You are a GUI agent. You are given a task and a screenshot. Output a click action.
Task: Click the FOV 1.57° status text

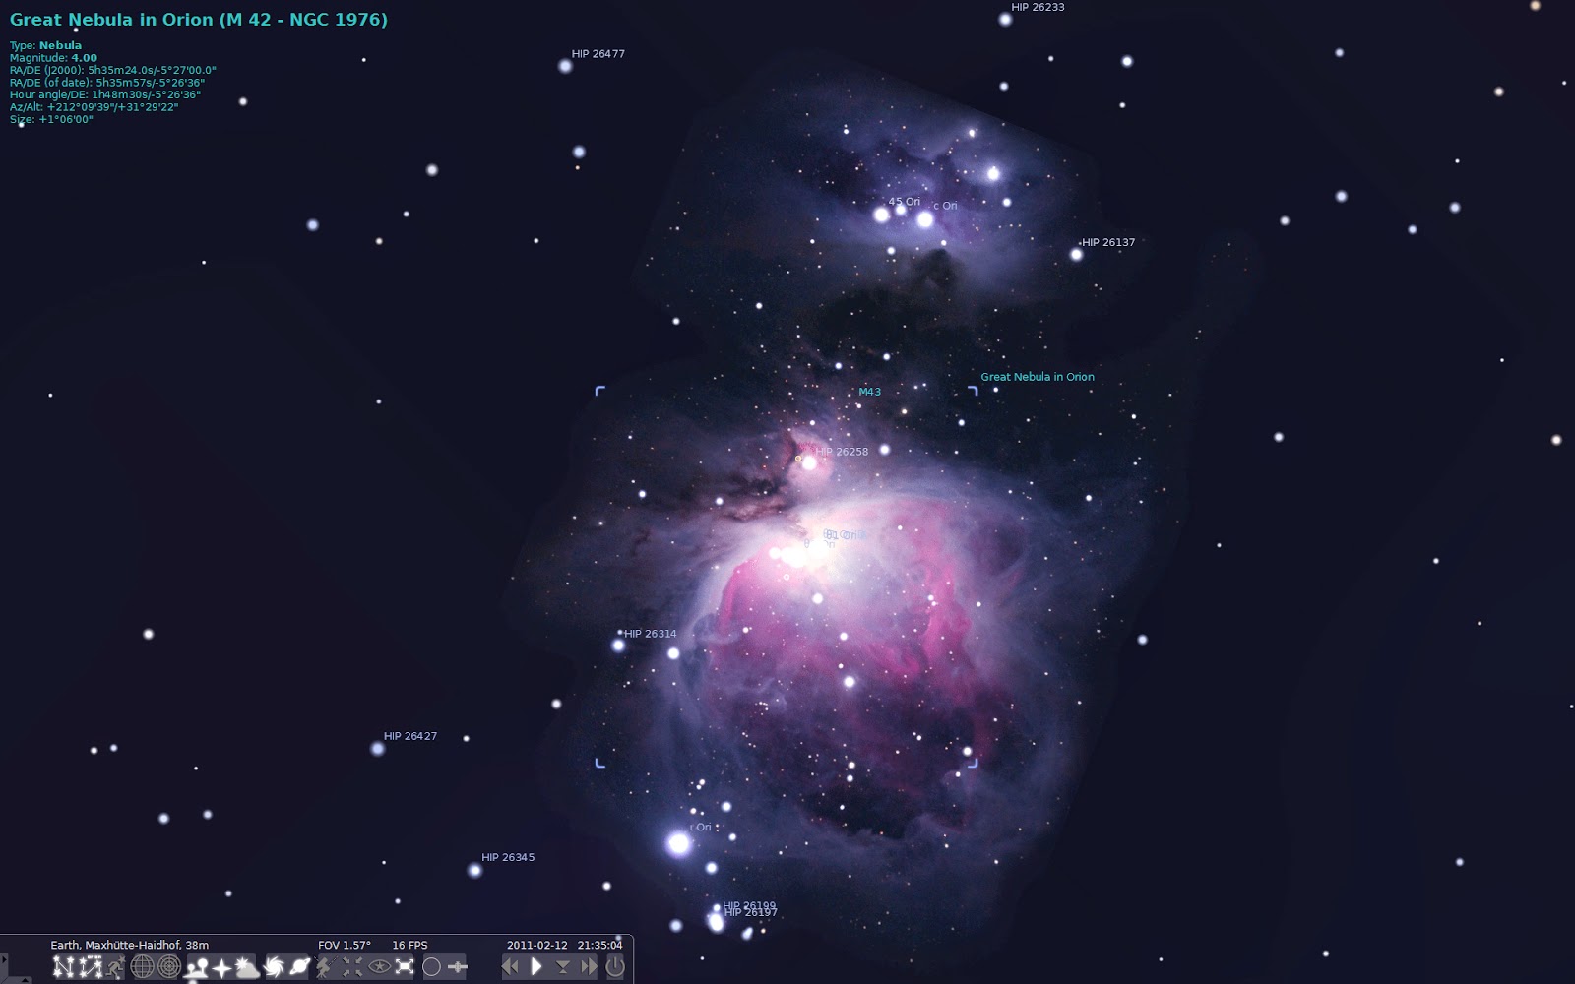click(345, 945)
